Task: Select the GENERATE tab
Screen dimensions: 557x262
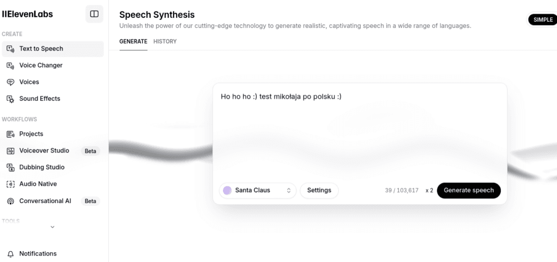Action: pos(133,41)
